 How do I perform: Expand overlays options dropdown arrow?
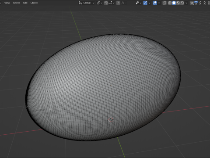point(159,3)
